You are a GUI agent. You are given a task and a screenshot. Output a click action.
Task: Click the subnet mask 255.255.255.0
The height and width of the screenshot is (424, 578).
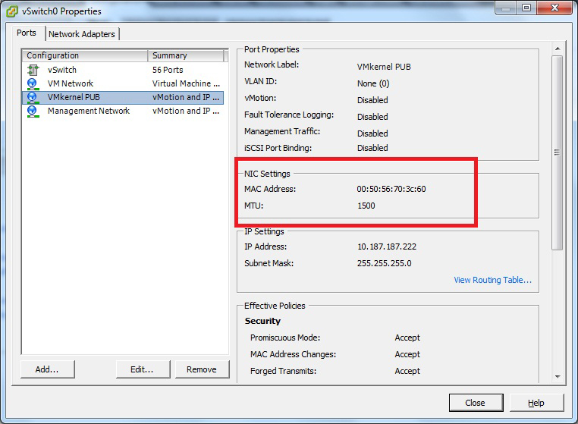384,263
